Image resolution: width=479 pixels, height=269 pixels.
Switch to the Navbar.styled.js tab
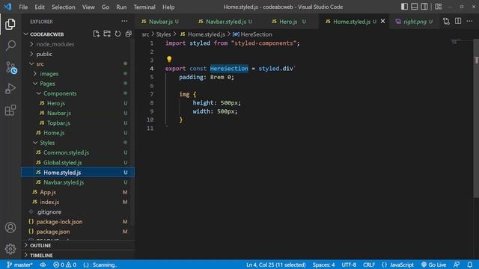point(225,22)
